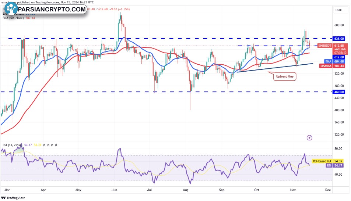Click the purple RSI 54.17 label
This screenshot has height=201, width=351.
(x=335, y=165)
